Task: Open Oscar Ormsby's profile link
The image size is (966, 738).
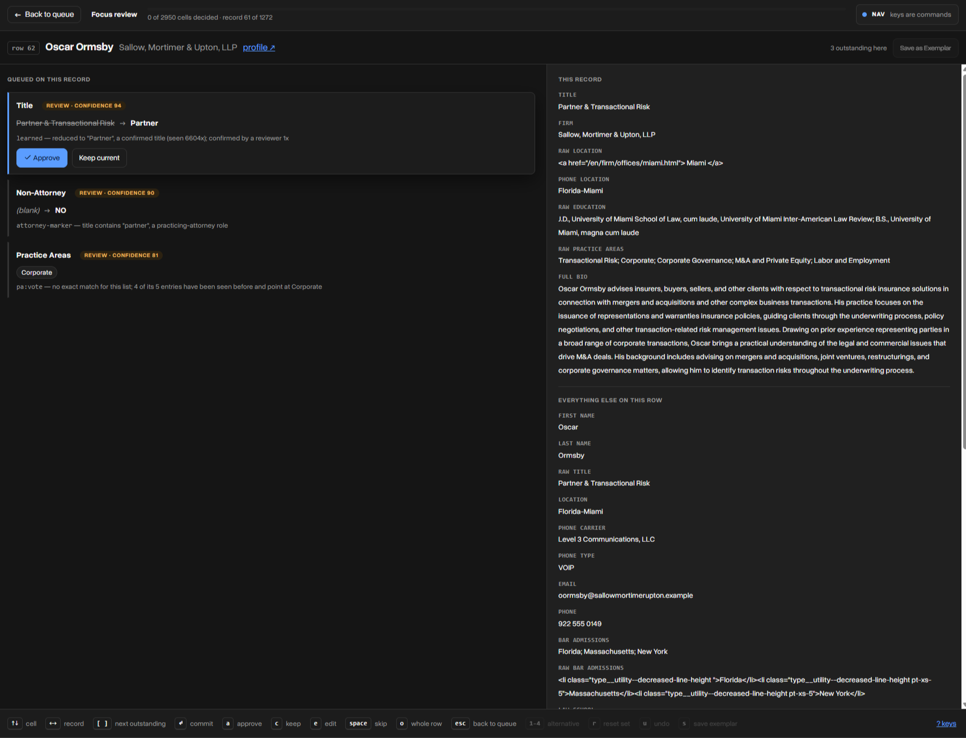Action: point(259,48)
